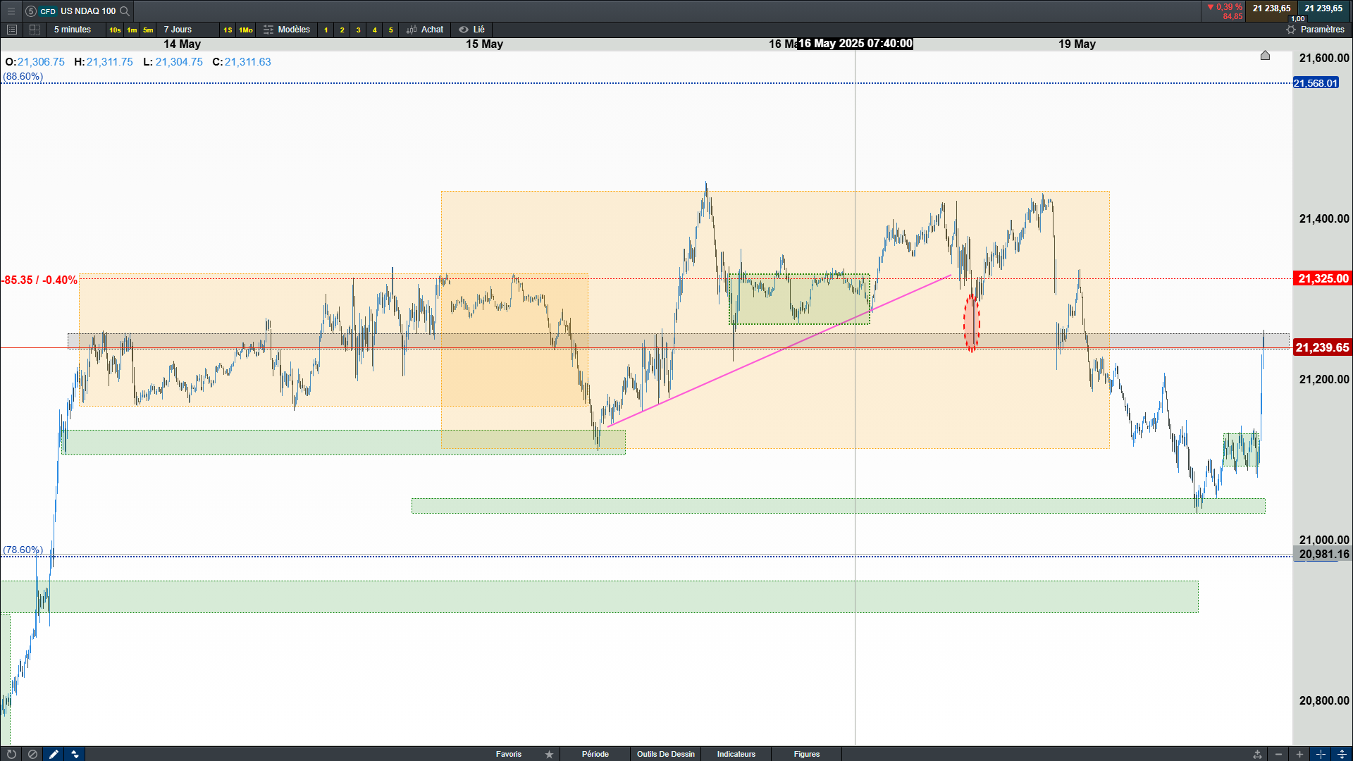Open the 7 Jours period dropdown

point(178,30)
